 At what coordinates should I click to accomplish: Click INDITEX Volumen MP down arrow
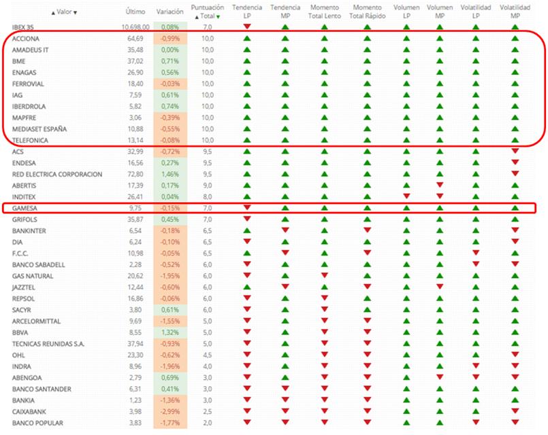(x=440, y=196)
